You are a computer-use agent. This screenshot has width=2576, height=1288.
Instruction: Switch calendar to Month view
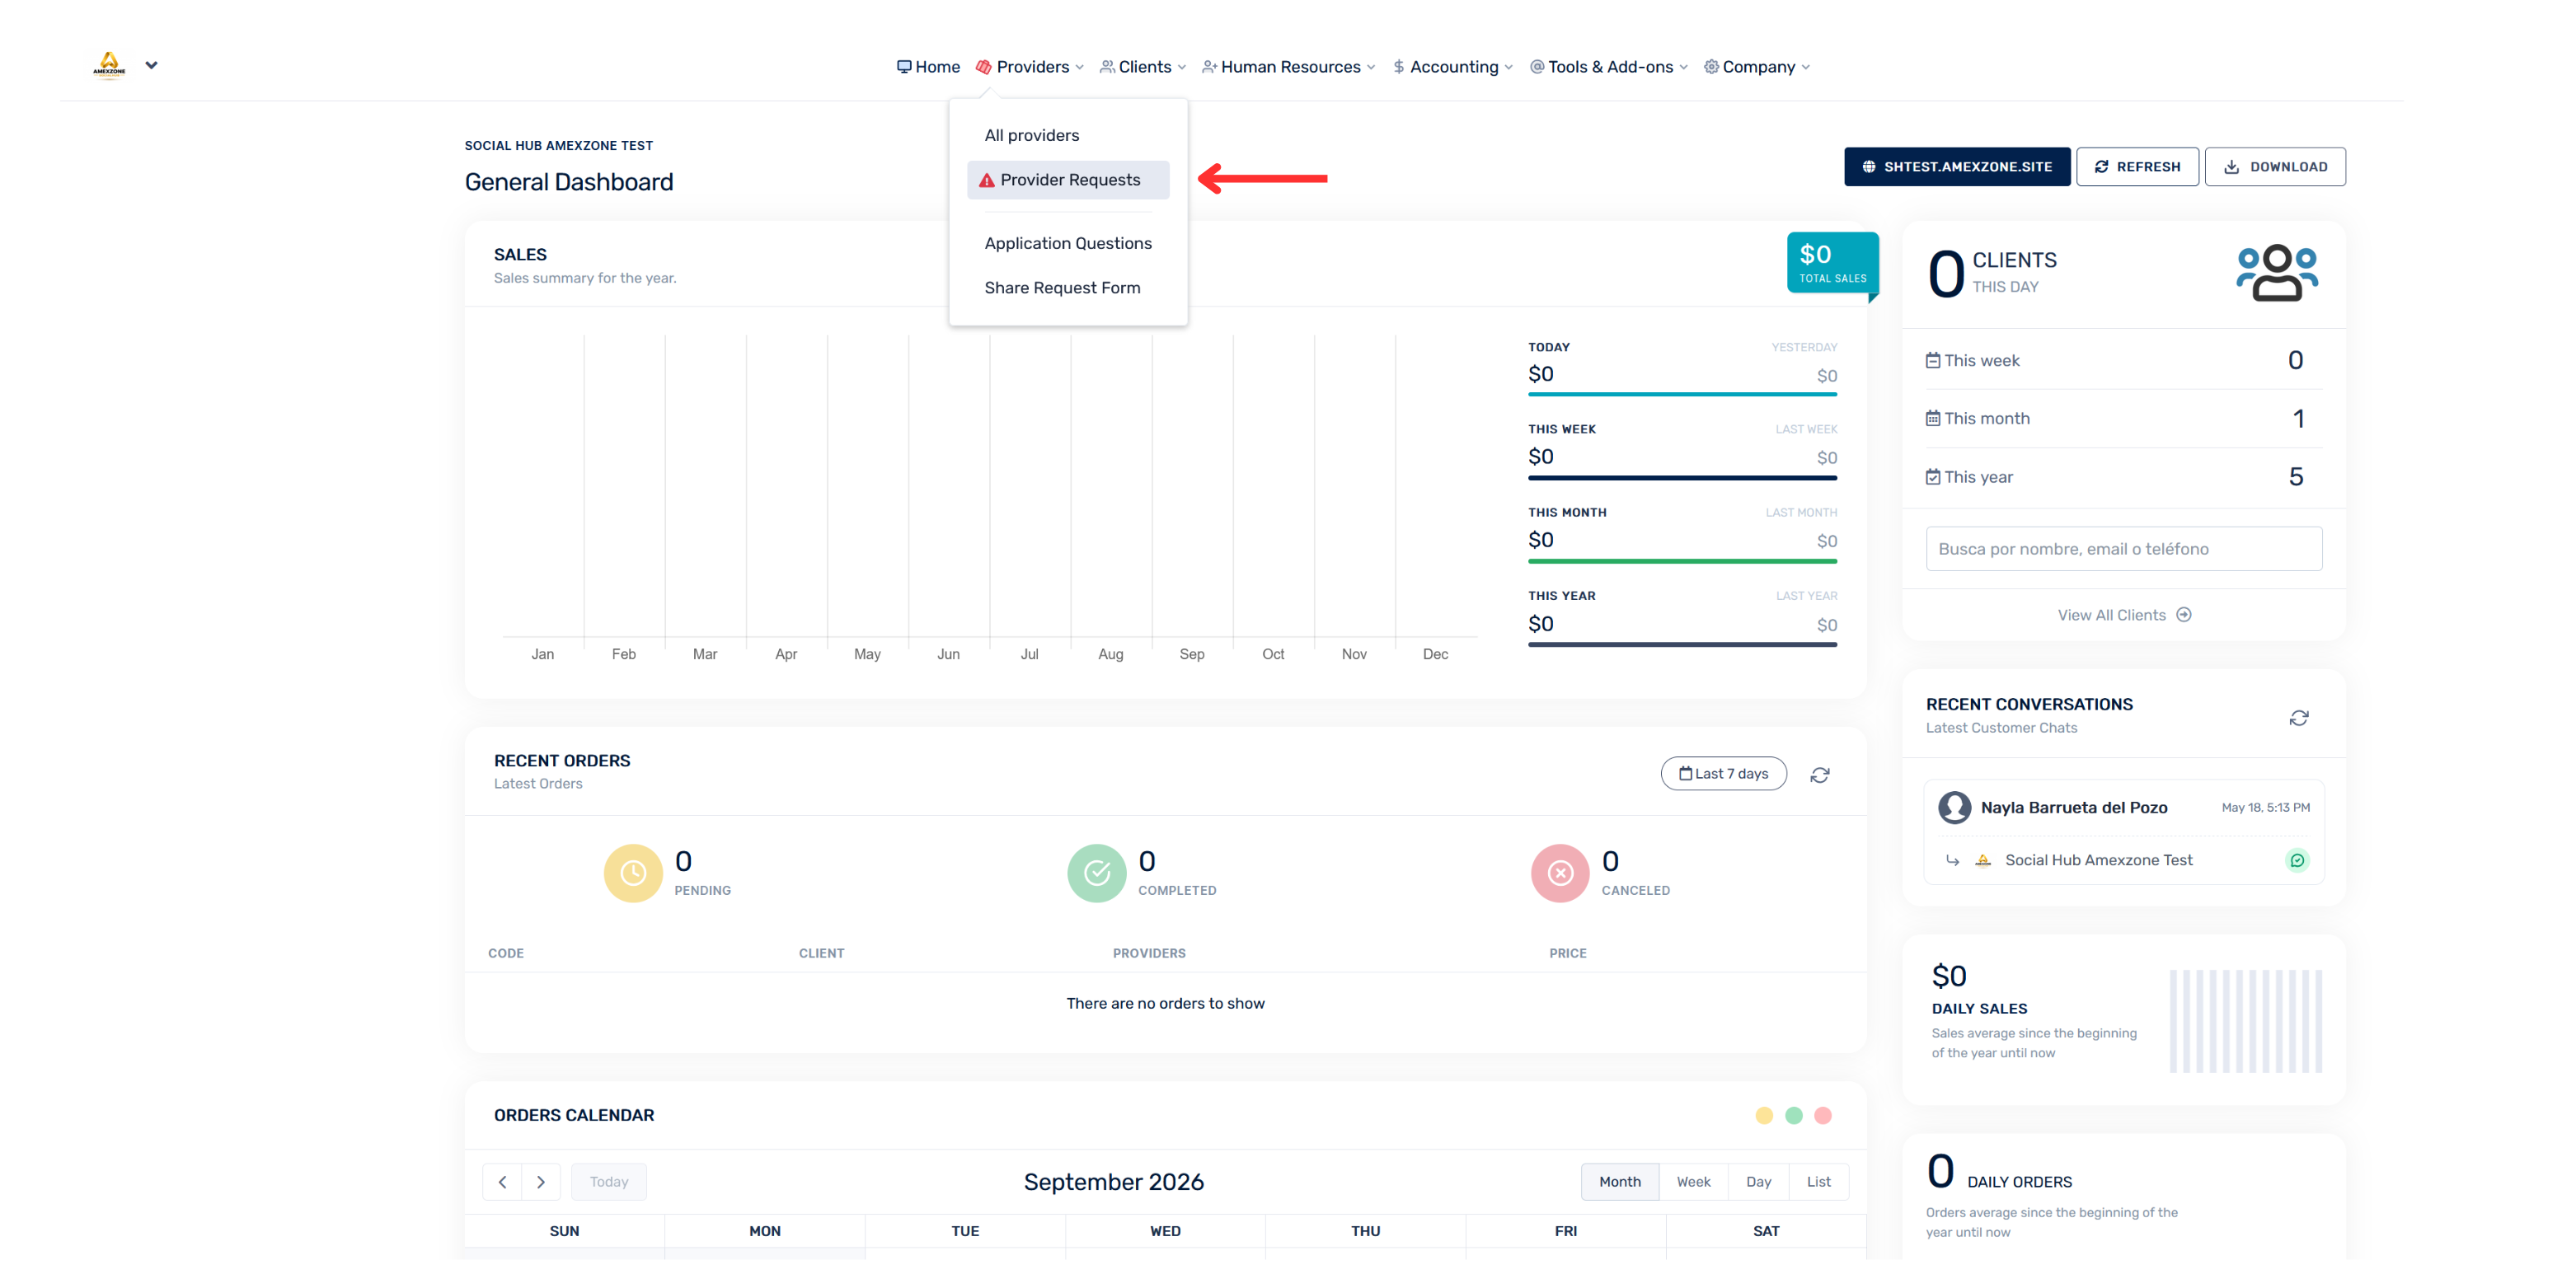[x=1620, y=1182]
